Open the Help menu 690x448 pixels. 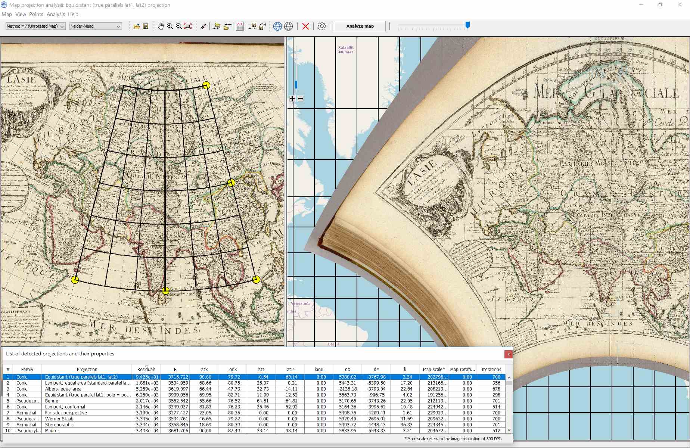(x=73, y=14)
